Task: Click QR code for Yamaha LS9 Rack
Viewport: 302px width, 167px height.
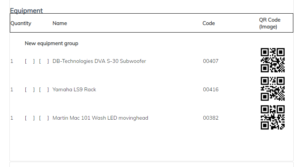Action: coord(273,89)
